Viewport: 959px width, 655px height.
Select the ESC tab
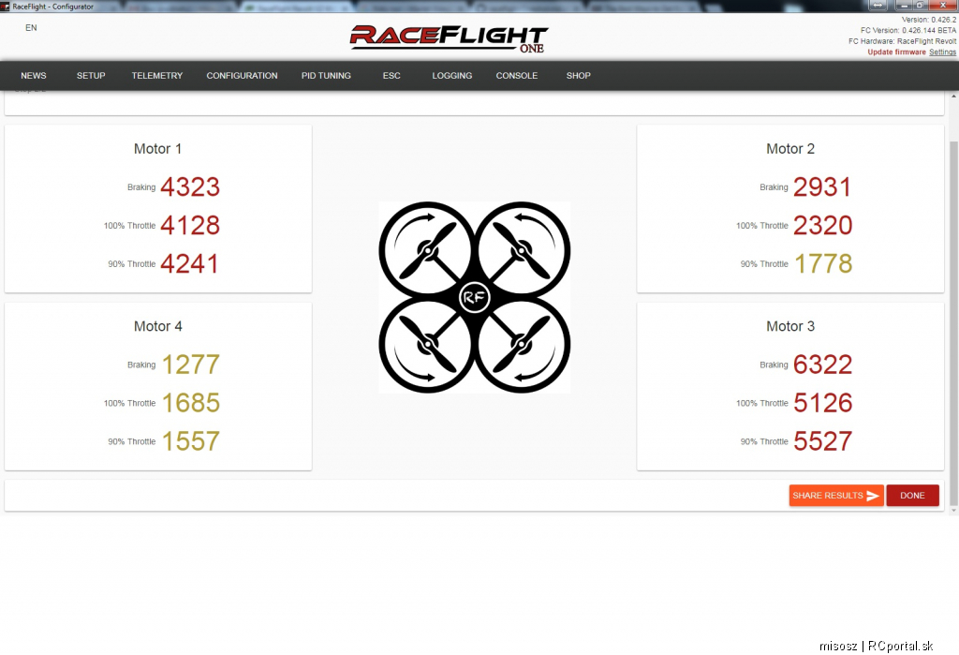(391, 76)
